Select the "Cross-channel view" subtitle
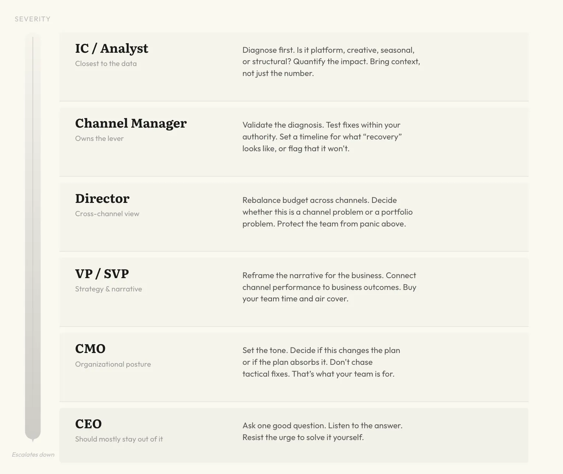This screenshot has width=563, height=474. pos(107,214)
